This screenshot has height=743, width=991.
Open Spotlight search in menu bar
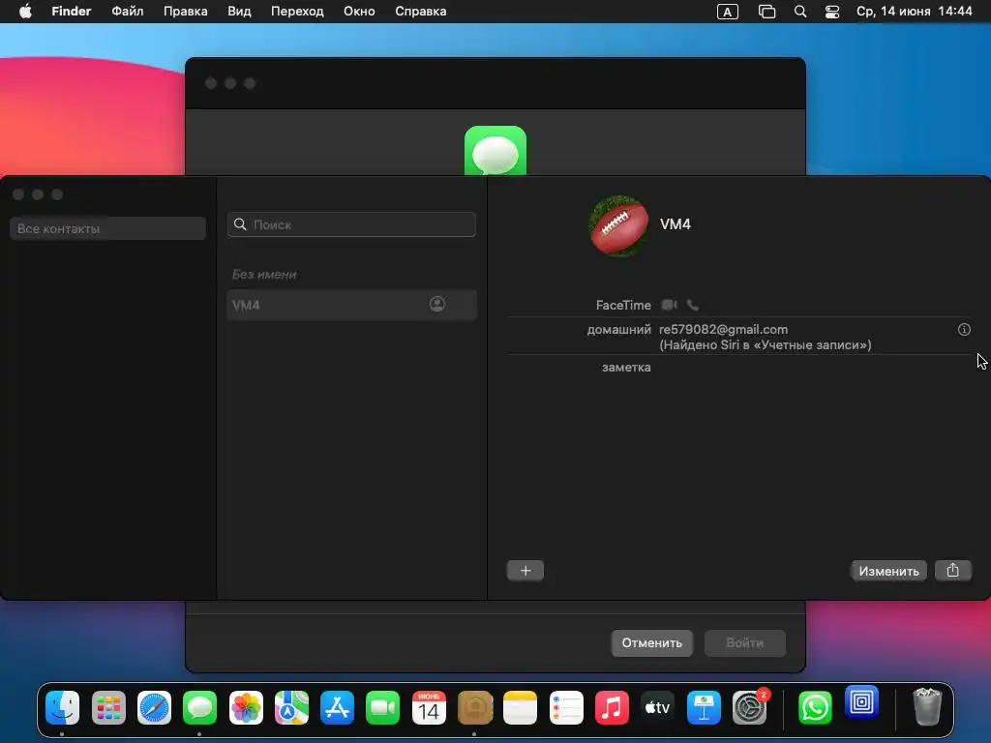[x=800, y=12]
